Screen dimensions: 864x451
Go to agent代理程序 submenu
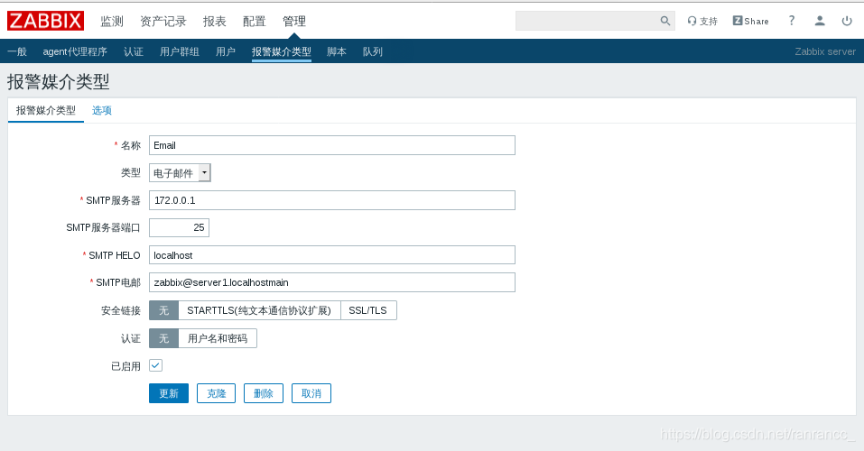point(75,51)
